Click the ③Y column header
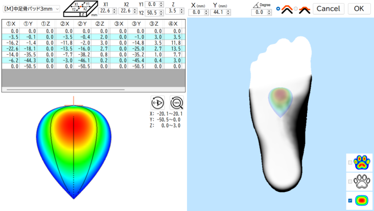Screen dimensions: 374x211 [136, 23]
